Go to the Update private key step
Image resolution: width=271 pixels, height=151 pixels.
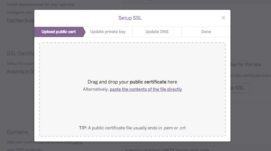[108, 32]
